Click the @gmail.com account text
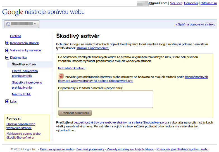The image size is (219, 152). tap(158, 3)
